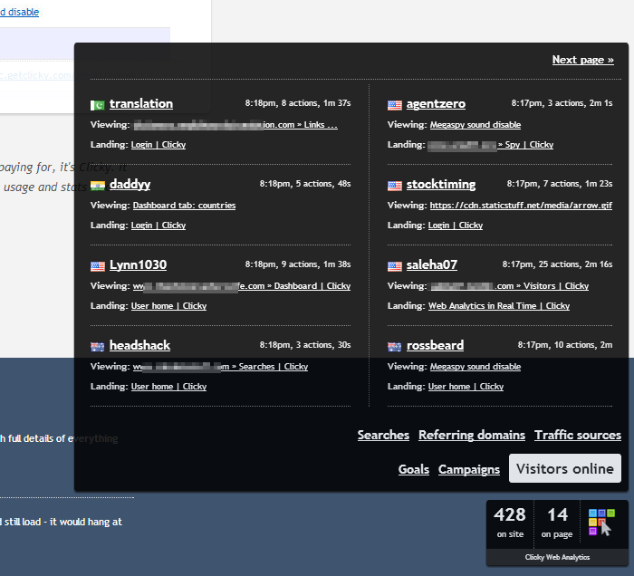Switch to Referring domains tab
634x576 pixels.
tap(471, 436)
